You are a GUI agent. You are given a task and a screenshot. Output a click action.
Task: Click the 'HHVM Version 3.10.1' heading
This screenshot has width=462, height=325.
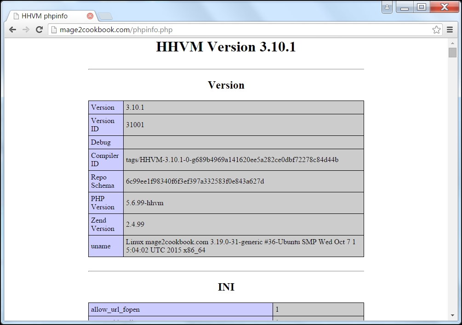point(226,47)
